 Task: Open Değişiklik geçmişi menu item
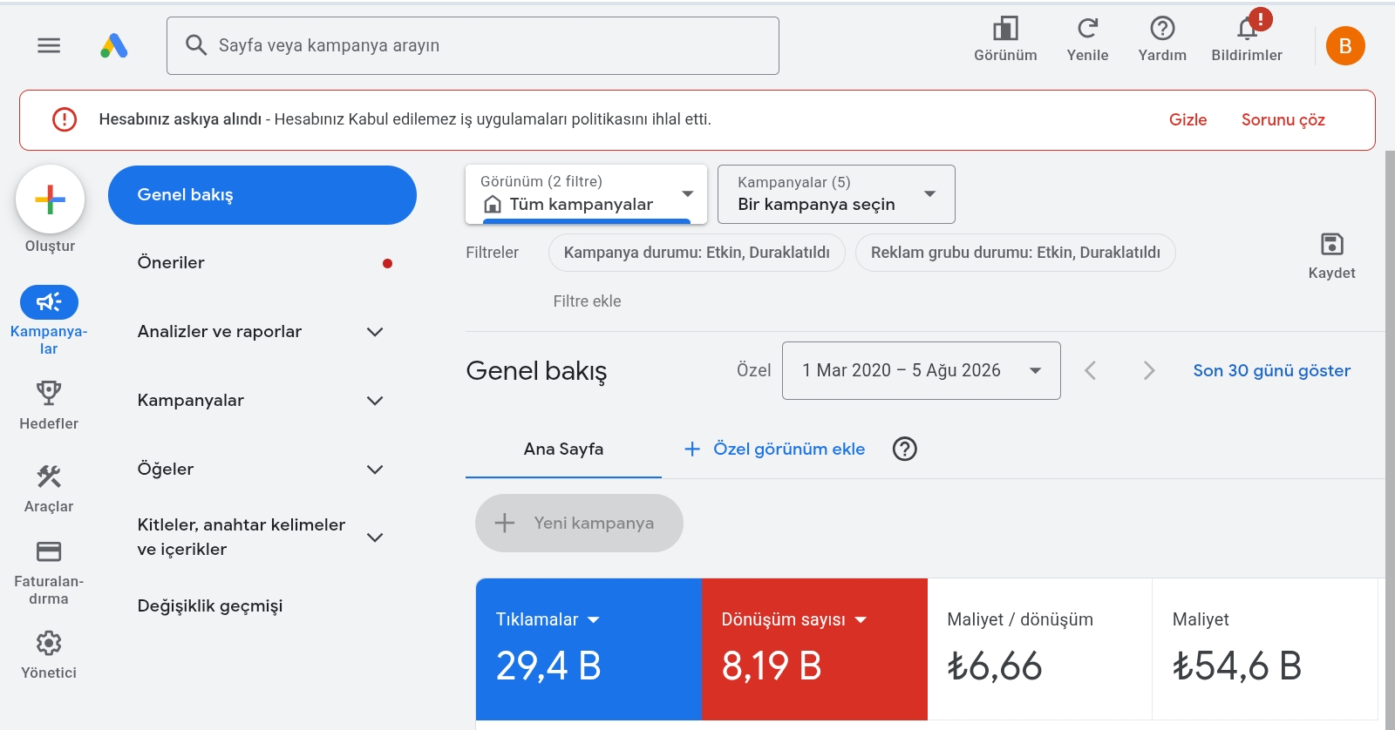pyautogui.click(x=210, y=605)
